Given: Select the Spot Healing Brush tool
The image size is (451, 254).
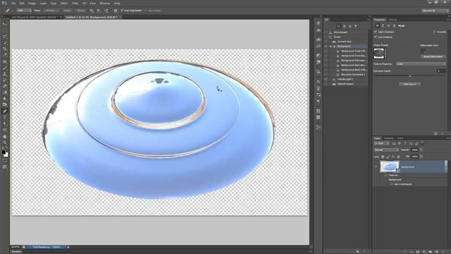Looking at the screenshot, I should [5, 61].
